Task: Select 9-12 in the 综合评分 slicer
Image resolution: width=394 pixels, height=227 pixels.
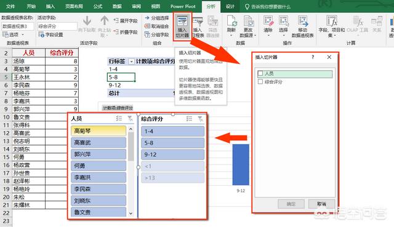Action: tap(172, 154)
